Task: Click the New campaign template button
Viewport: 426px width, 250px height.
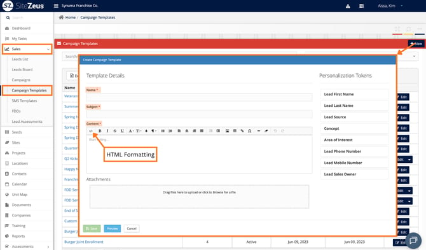Action: pos(416,43)
